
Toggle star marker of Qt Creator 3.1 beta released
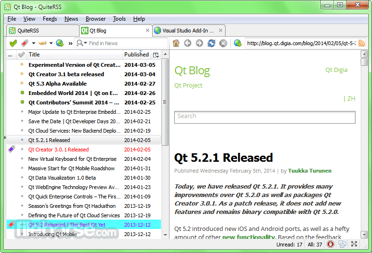[22, 74]
